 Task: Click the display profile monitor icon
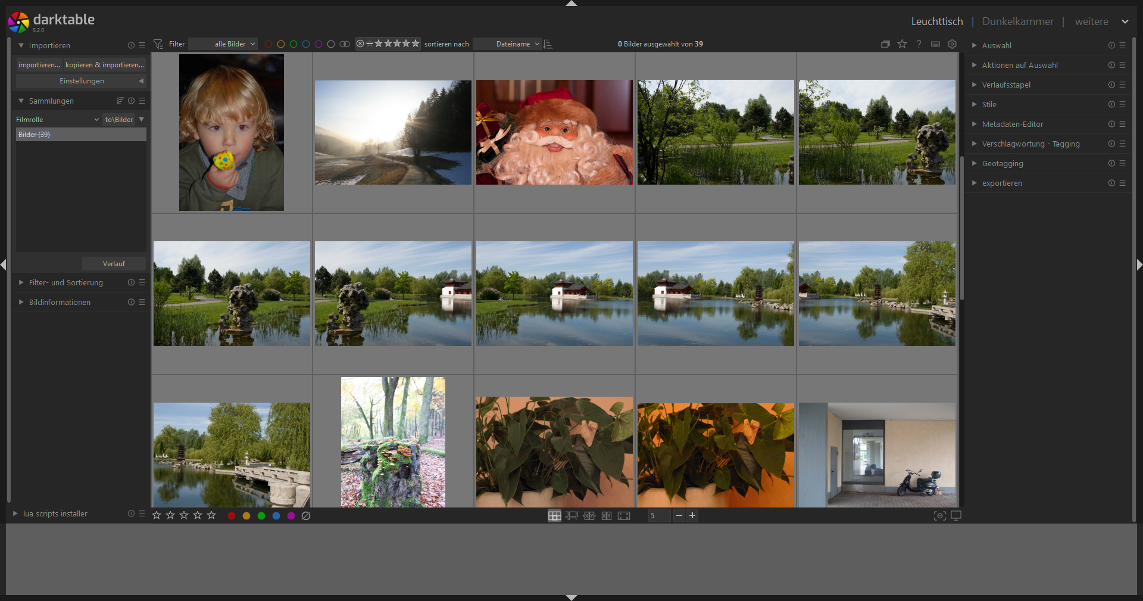(x=957, y=516)
